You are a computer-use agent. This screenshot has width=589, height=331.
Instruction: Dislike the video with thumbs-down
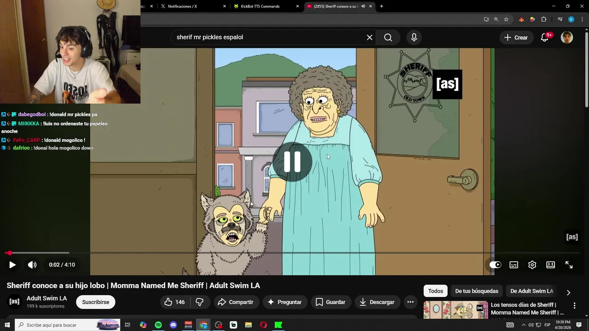(x=200, y=302)
